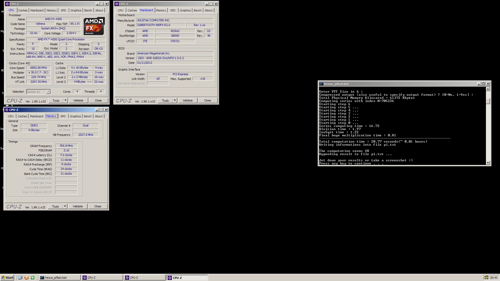Click the BIOS Date 01/11/2013 field

(x=175, y=63)
